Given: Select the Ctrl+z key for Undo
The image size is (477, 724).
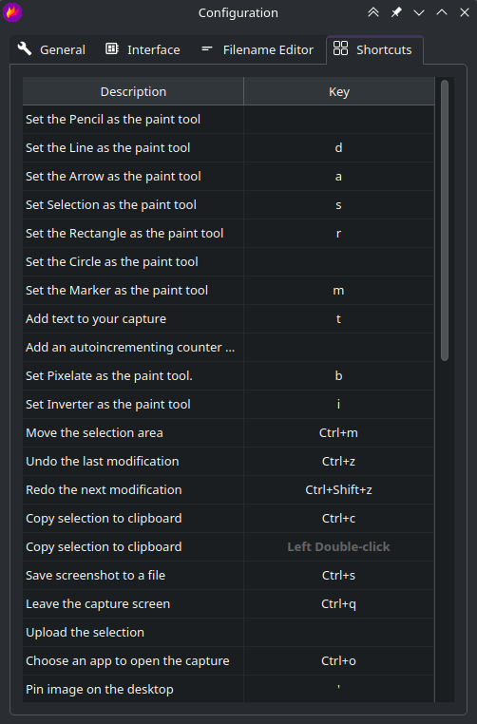Looking at the screenshot, I should (x=339, y=461).
